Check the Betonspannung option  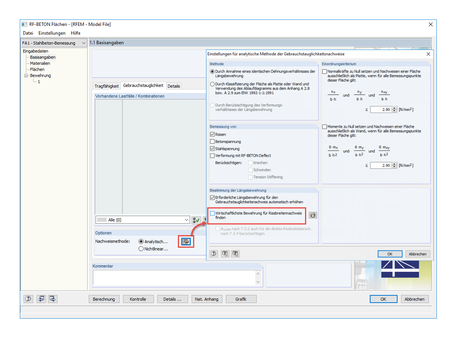pos(212,142)
